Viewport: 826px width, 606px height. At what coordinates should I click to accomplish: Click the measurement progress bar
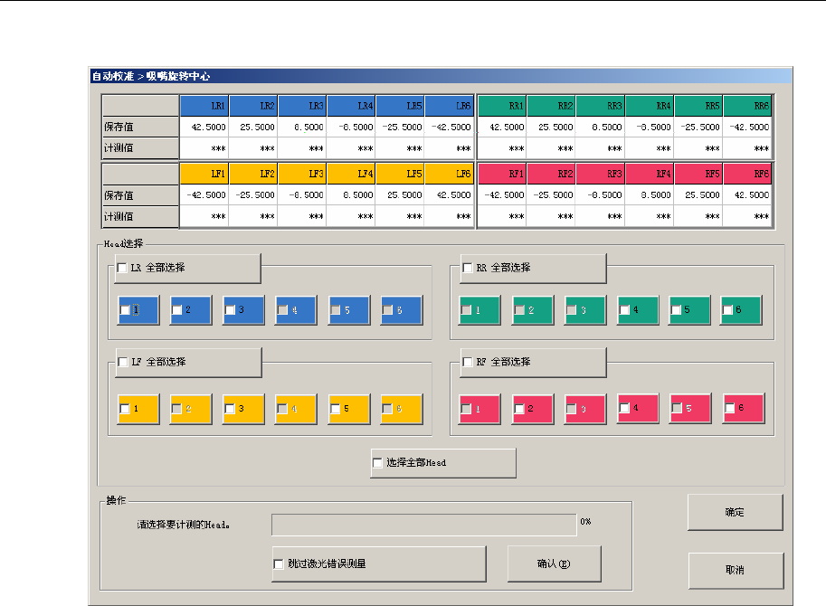pos(424,525)
